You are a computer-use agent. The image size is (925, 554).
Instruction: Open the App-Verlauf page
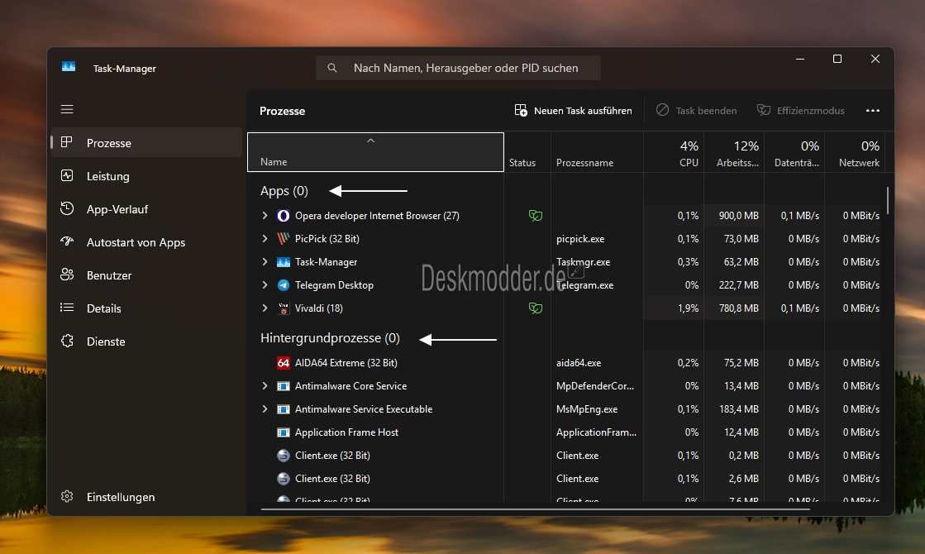coord(146,209)
